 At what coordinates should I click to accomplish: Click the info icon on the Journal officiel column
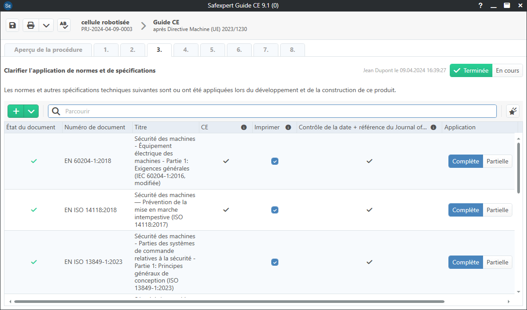pos(433,127)
